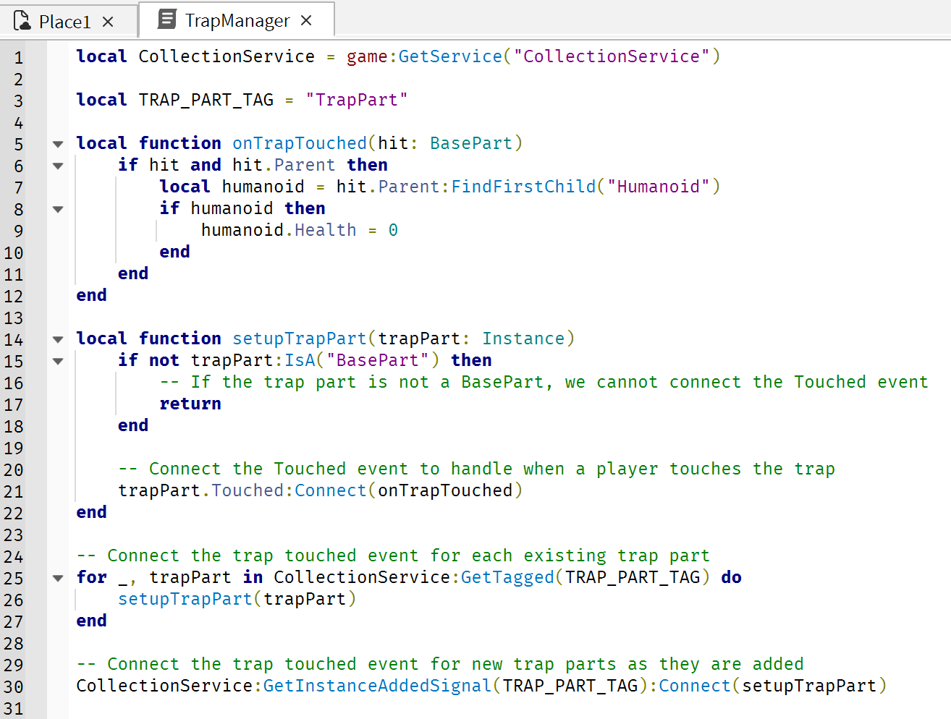
Task: Fold the 'if hit and hit.Parent' block
Action: (58, 166)
